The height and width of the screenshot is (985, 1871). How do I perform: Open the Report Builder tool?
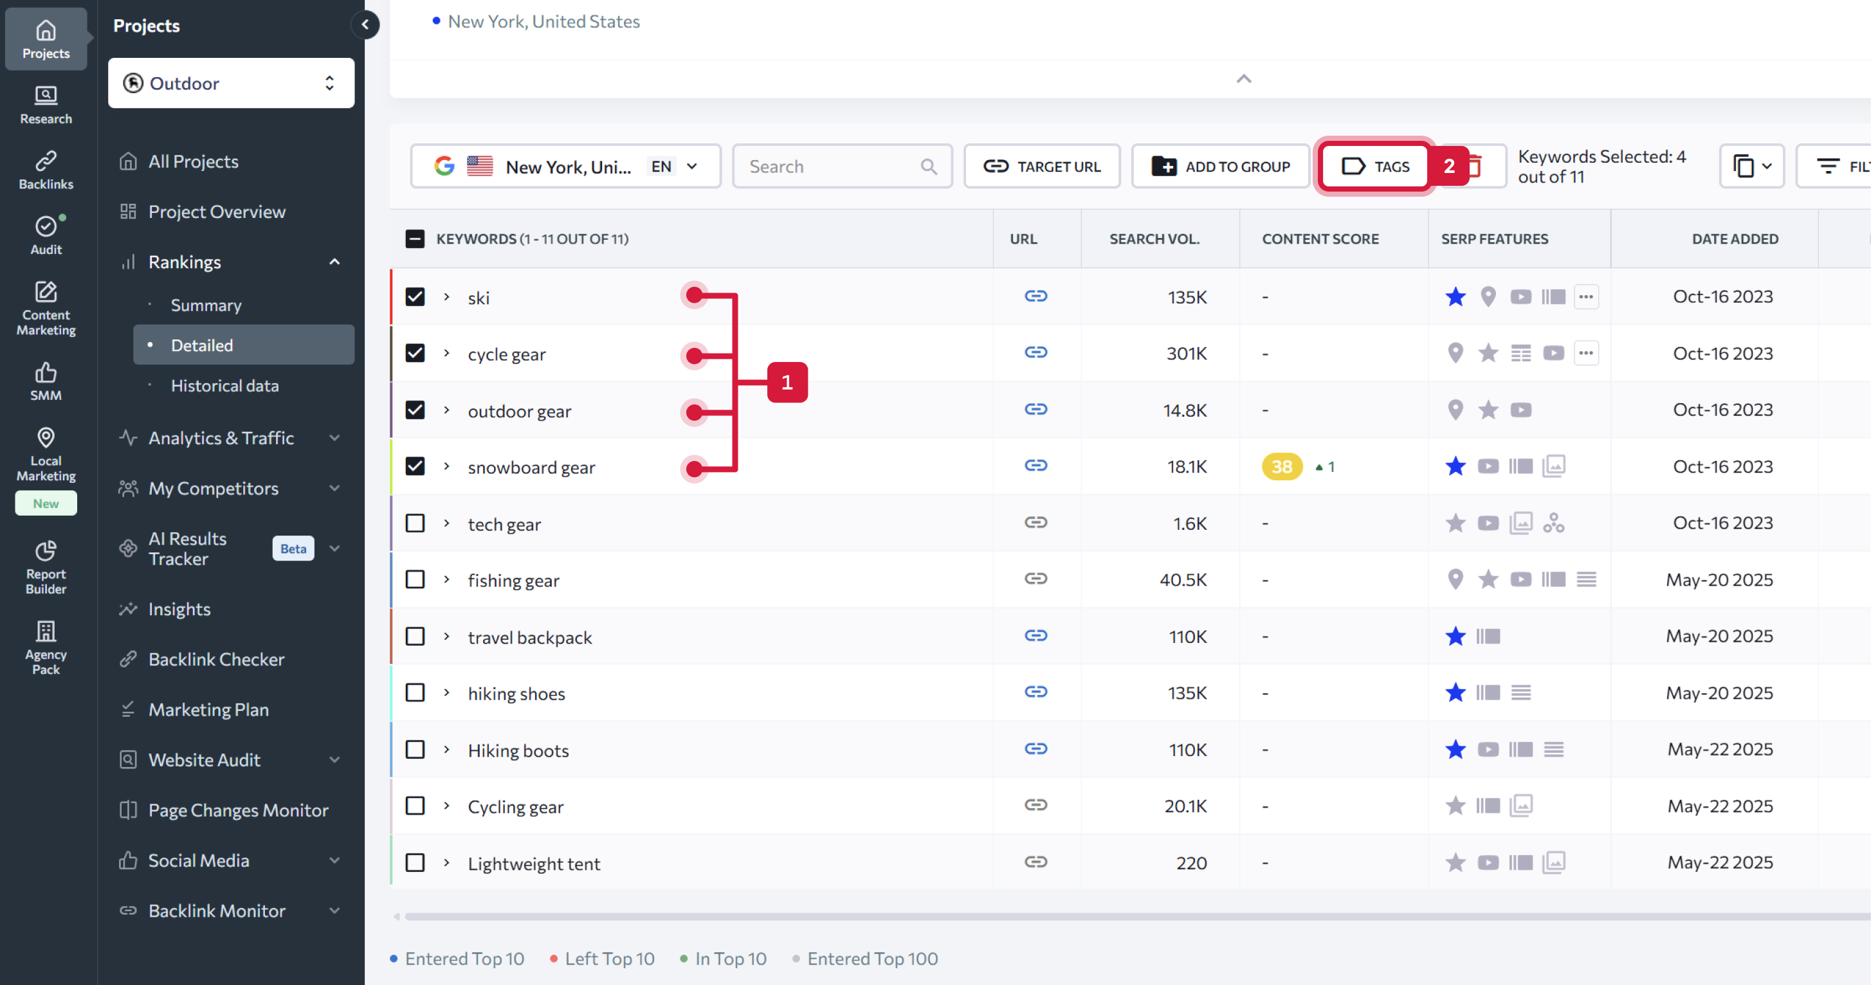pos(46,567)
